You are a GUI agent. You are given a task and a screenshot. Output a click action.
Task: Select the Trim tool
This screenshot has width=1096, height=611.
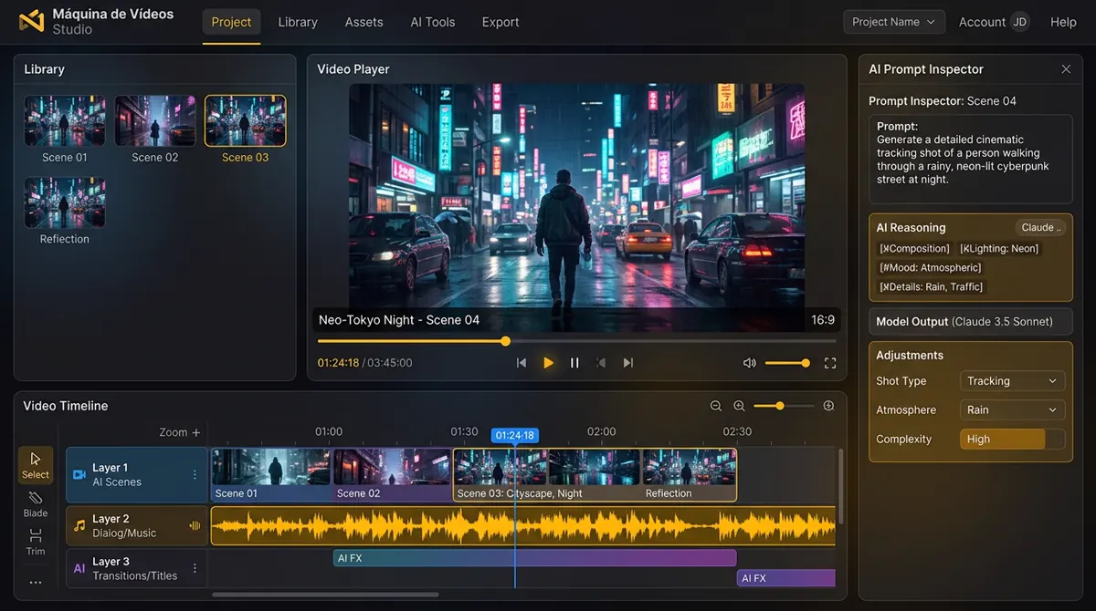click(x=36, y=542)
